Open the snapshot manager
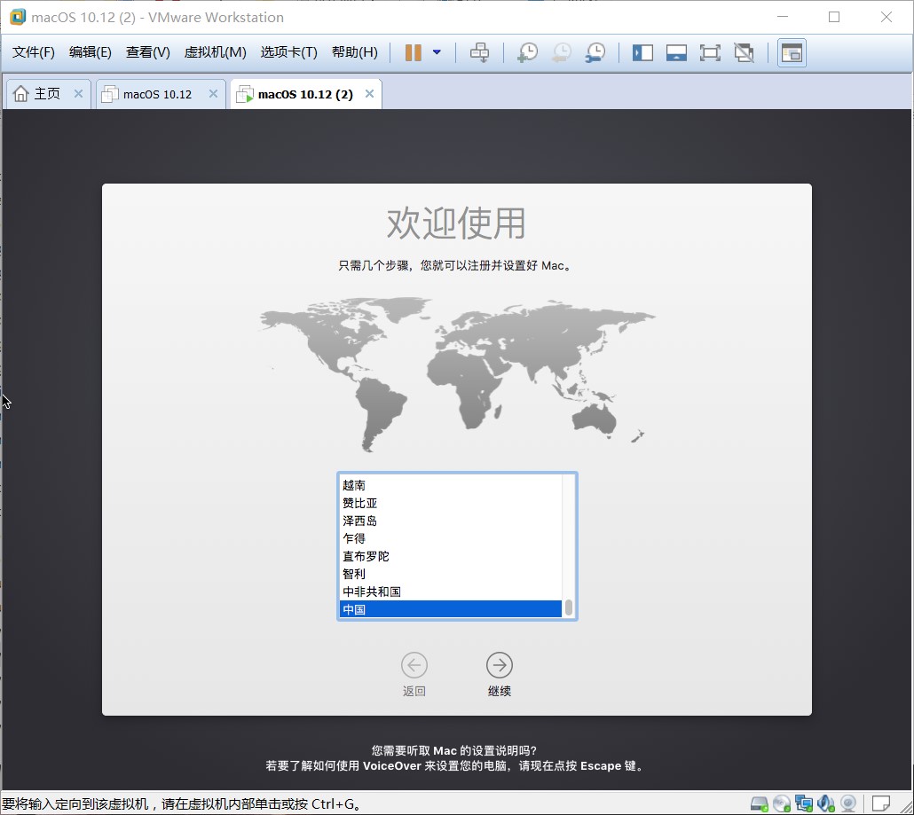The height and width of the screenshot is (815, 914). click(x=595, y=52)
